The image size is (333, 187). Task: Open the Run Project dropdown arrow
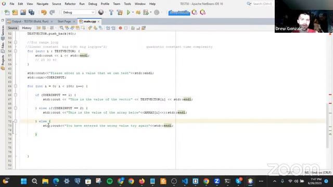[133, 12]
